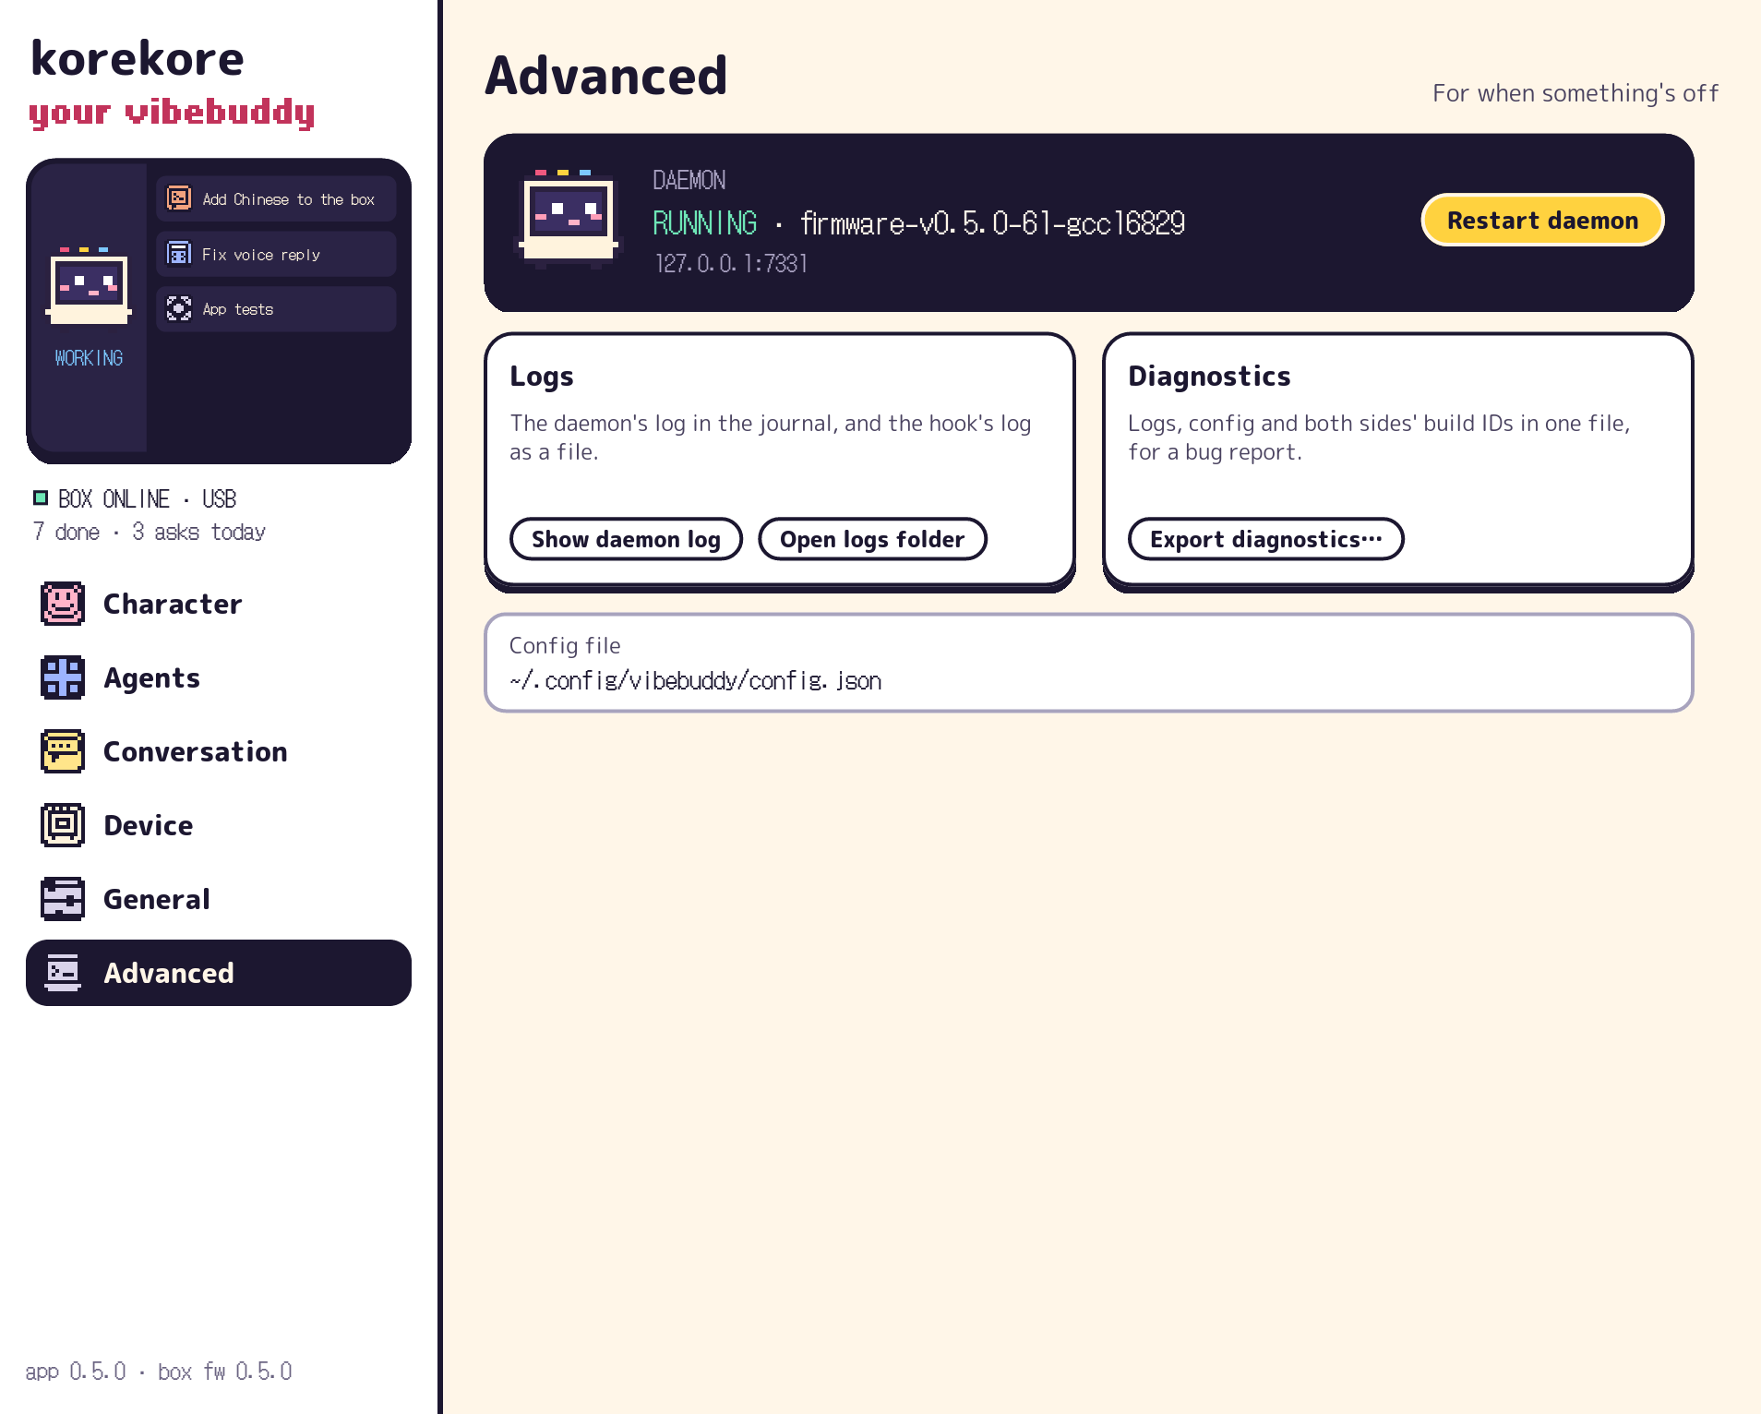Restart the daemon

click(x=1542, y=221)
